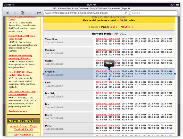Select page 1 link
183x139 pixels.
tap(111, 27)
